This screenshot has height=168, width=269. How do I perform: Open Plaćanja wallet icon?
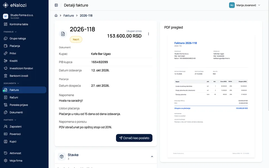click(6, 46)
